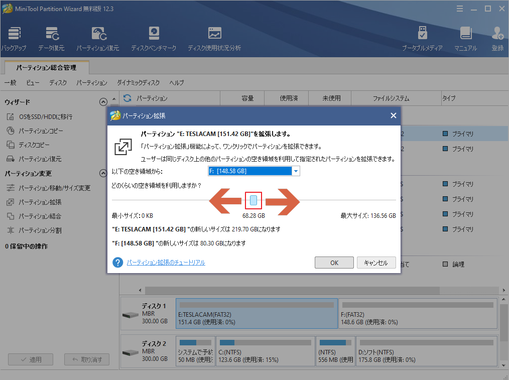Click the 登録 user icon
The height and width of the screenshot is (380, 509).
[497, 39]
